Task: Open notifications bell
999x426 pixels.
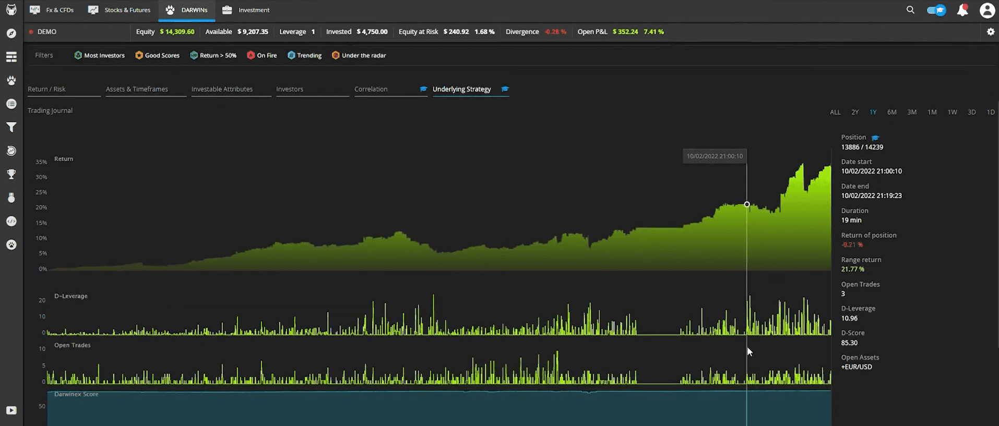Action: click(x=962, y=10)
